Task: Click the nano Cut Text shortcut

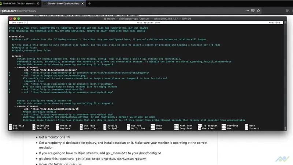Action: point(88,125)
